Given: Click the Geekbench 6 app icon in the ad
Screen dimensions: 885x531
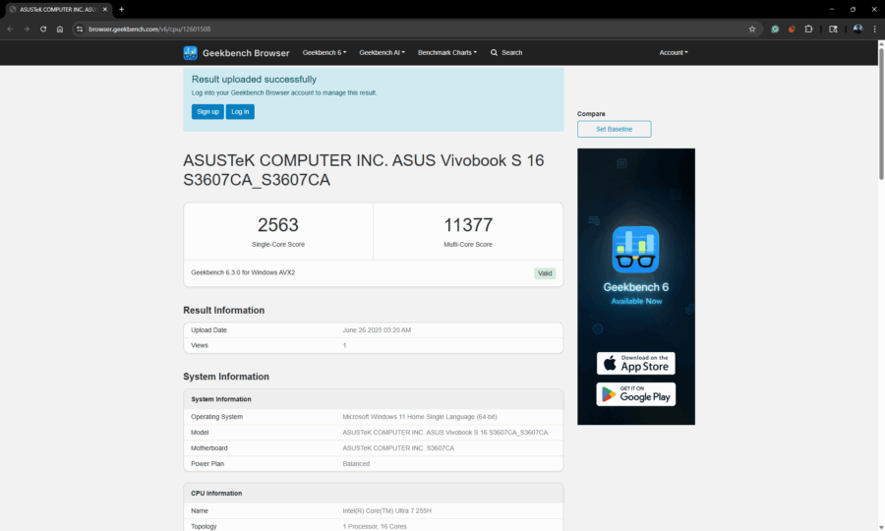Looking at the screenshot, I should click(635, 250).
